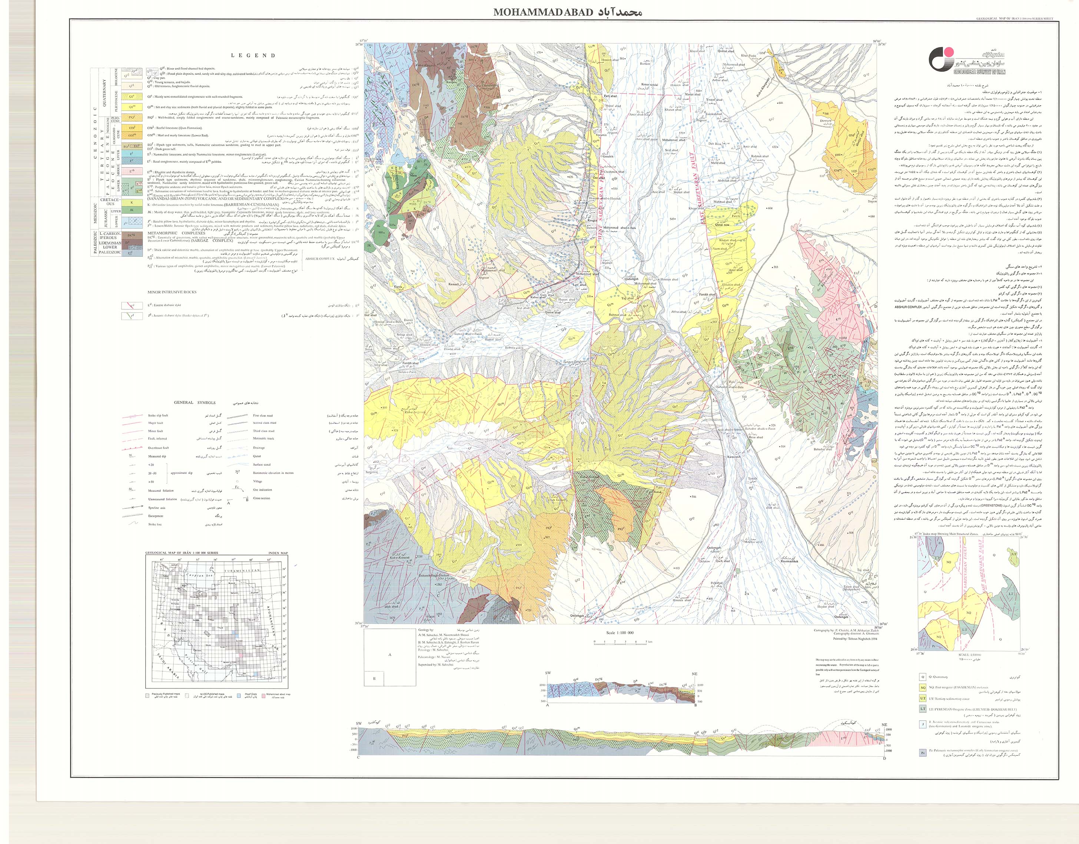This screenshot has width=1079, height=844.
Task: Click "Fault, inferred" label
Action: pyautogui.click(x=157, y=438)
